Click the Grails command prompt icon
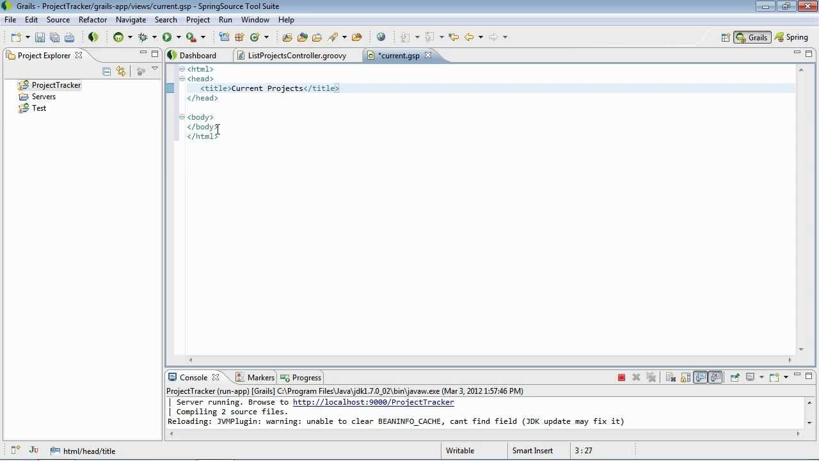This screenshot has height=461, width=819. point(118,37)
